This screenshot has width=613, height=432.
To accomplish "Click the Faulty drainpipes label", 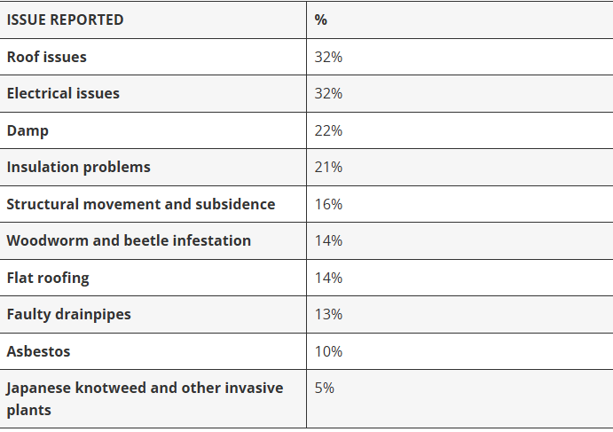I will coord(68,315).
